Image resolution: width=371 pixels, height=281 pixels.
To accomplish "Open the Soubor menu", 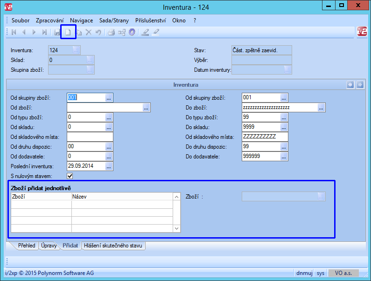I will [x=21, y=21].
